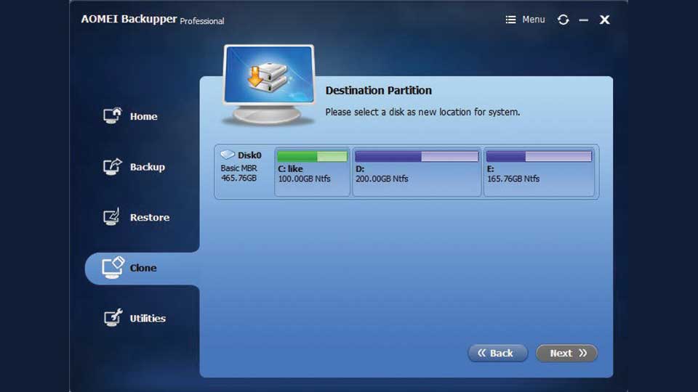Viewport: 698px width, 392px height.
Task: Click the Back button
Action: point(497,353)
